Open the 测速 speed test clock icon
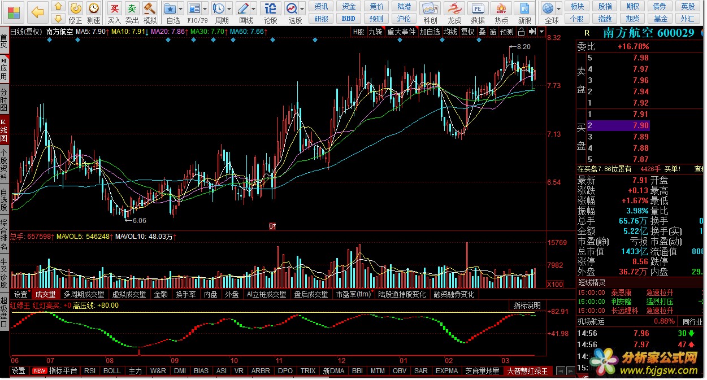Screen dimensions: 707x380 pyautogui.click(x=93, y=8)
